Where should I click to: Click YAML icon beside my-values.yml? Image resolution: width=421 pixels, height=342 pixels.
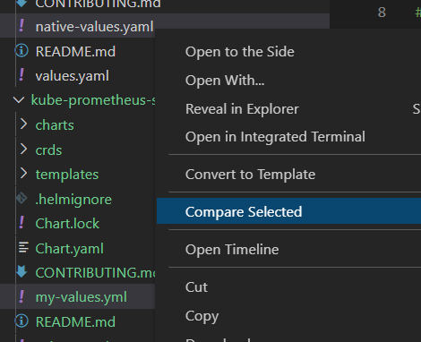click(x=21, y=296)
